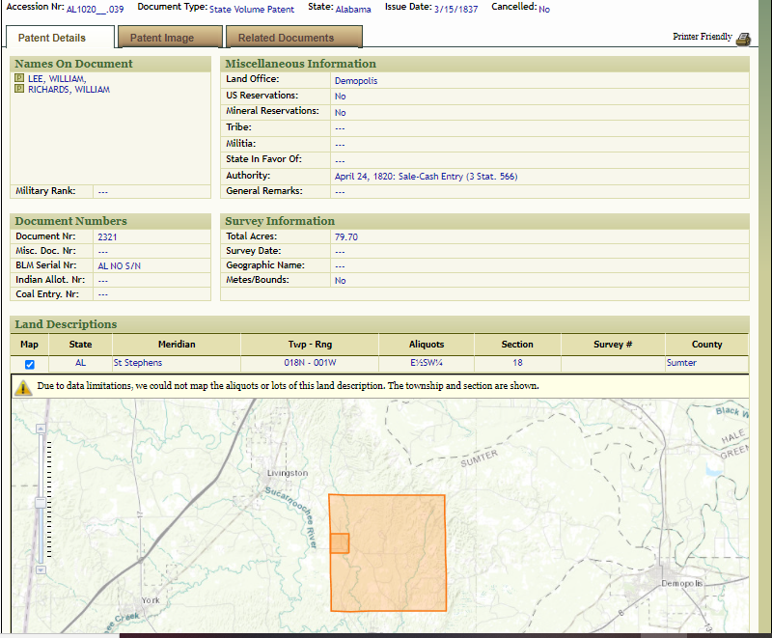The width and height of the screenshot is (772, 638).
Task: Click the Sumter county link
Action: (681, 363)
